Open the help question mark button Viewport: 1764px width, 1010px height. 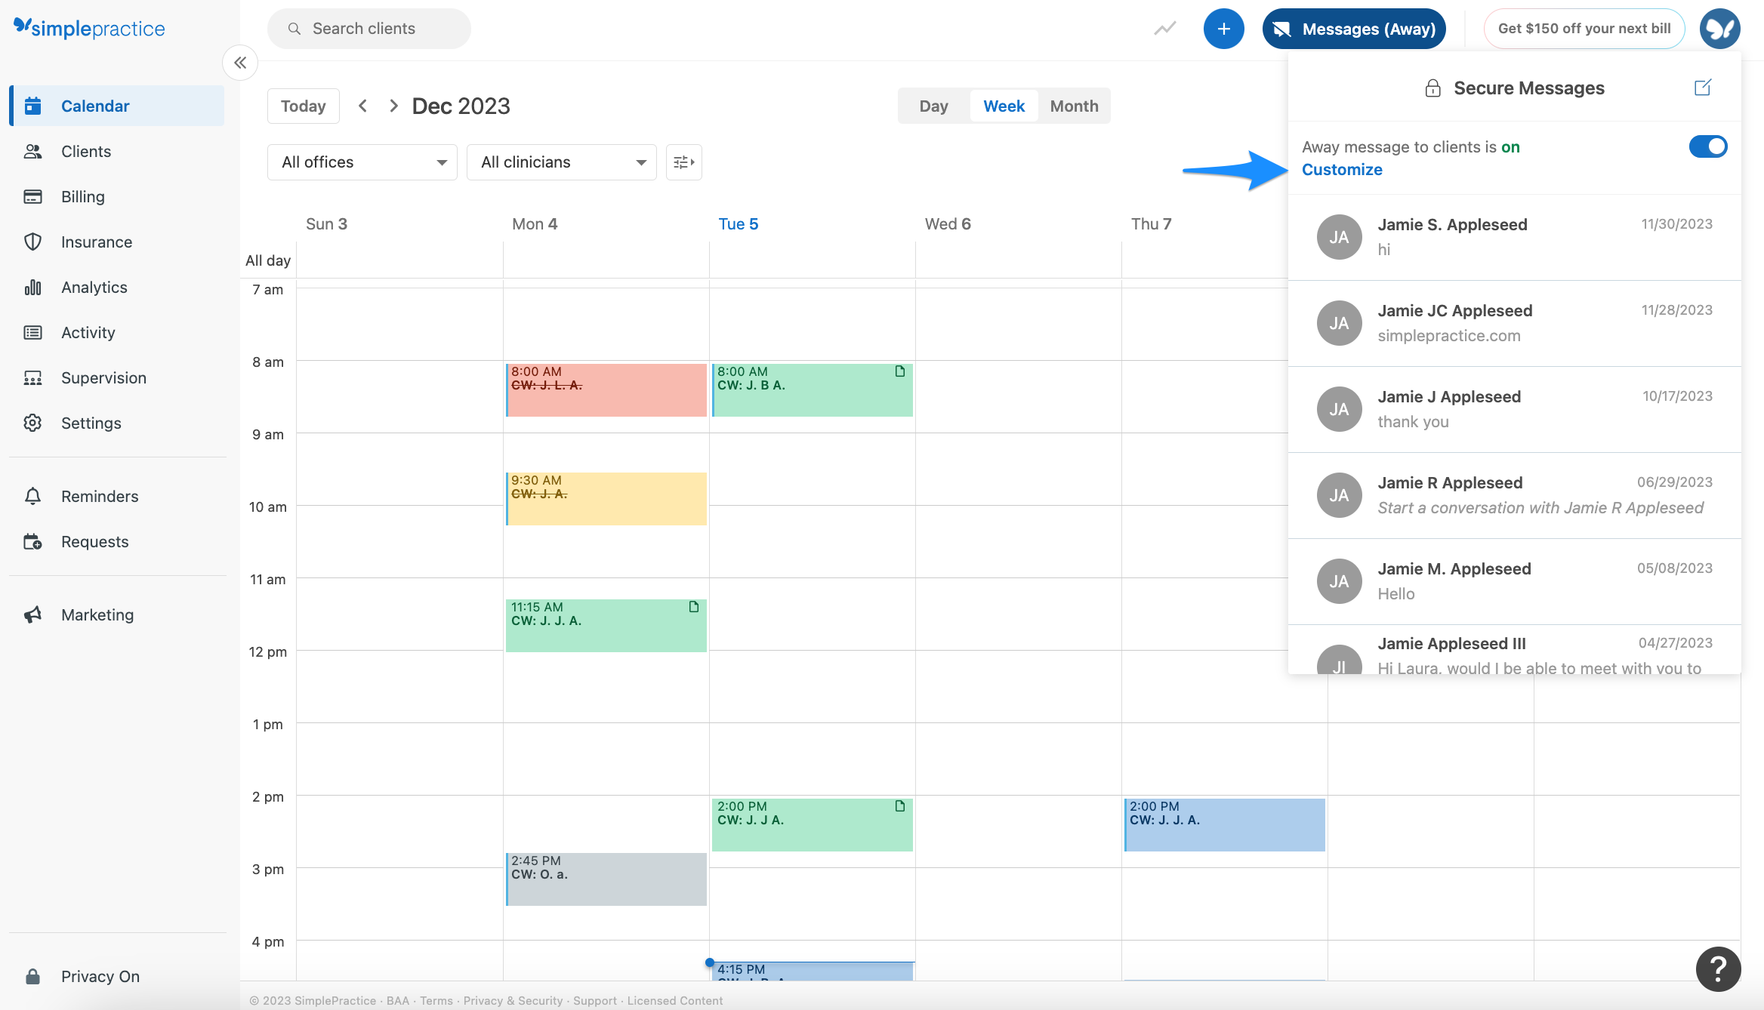coord(1718,968)
